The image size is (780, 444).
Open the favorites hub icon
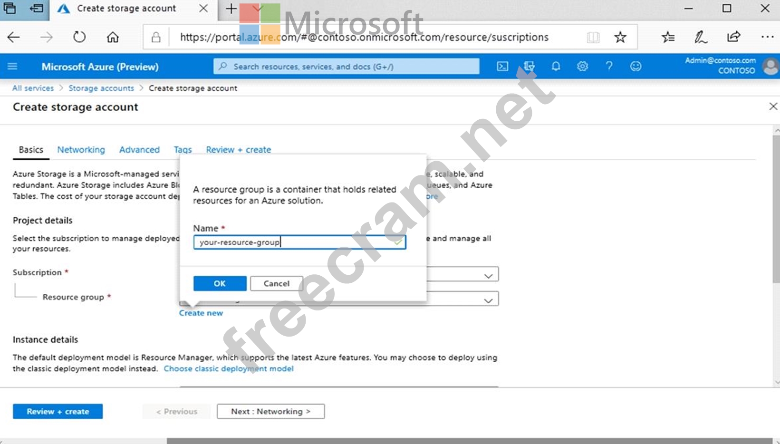(668, 37)
